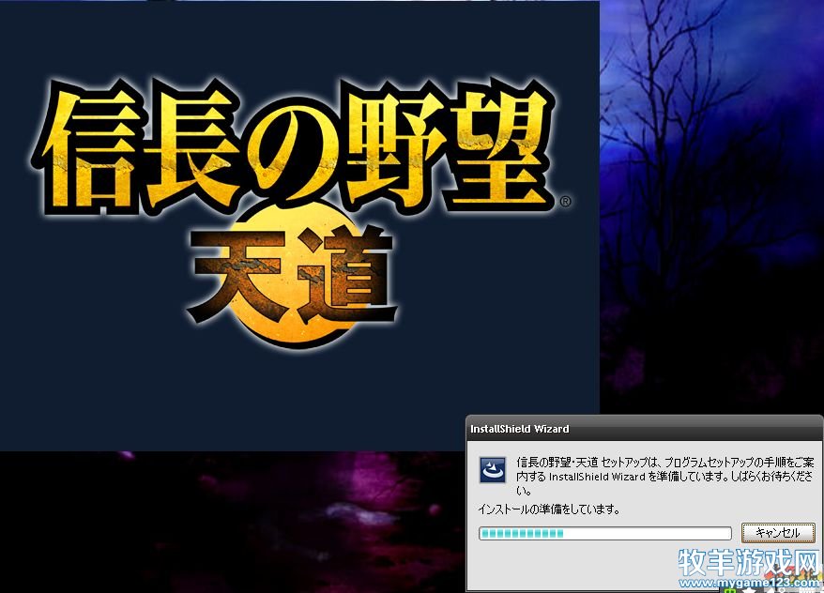Click the 天道 subtitle emblem on splash
This screenshot has width=824, height=593.
coord(292,276)
